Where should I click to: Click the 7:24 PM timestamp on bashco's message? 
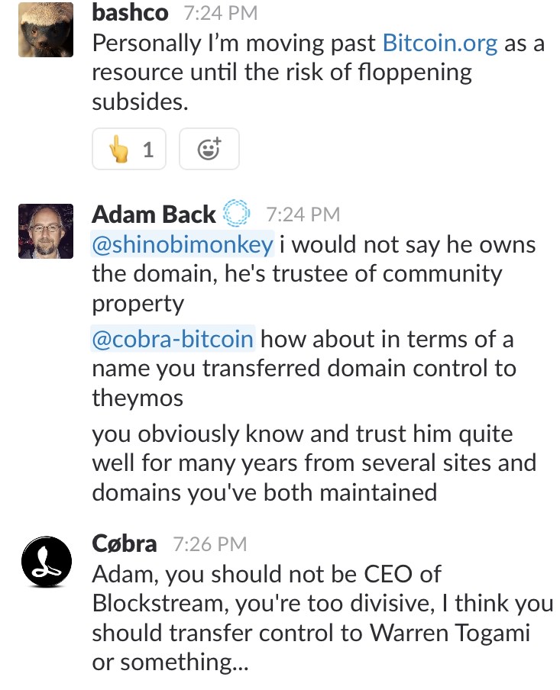[x=221, y=13]
